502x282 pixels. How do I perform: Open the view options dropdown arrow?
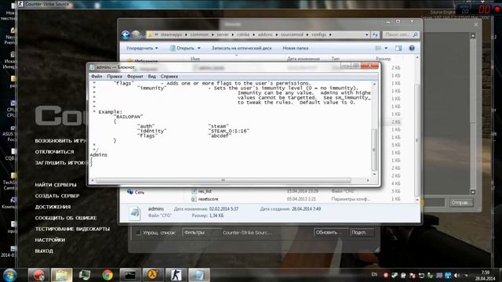coord(386,49)
